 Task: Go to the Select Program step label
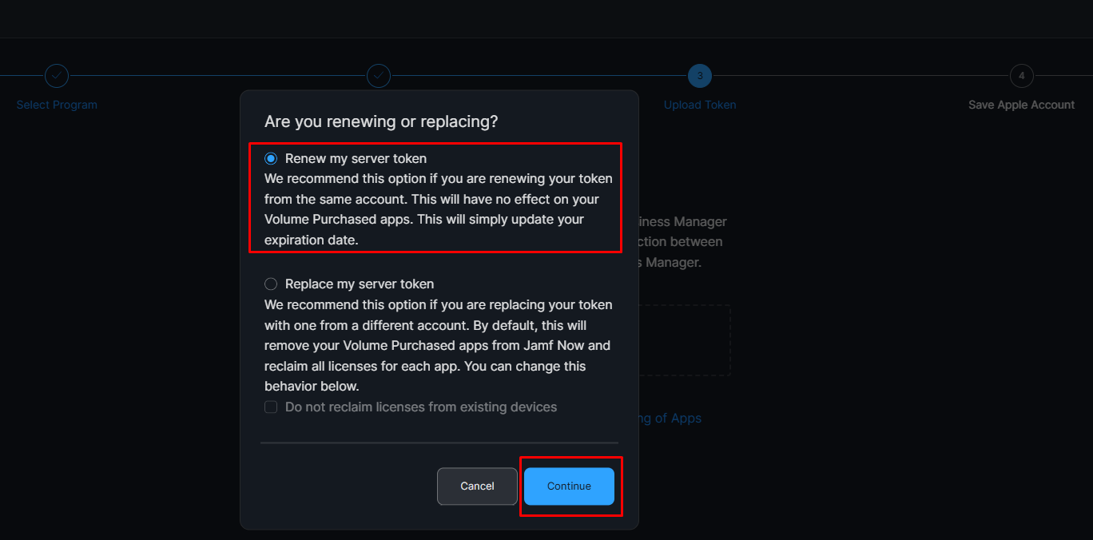[57, 105]
